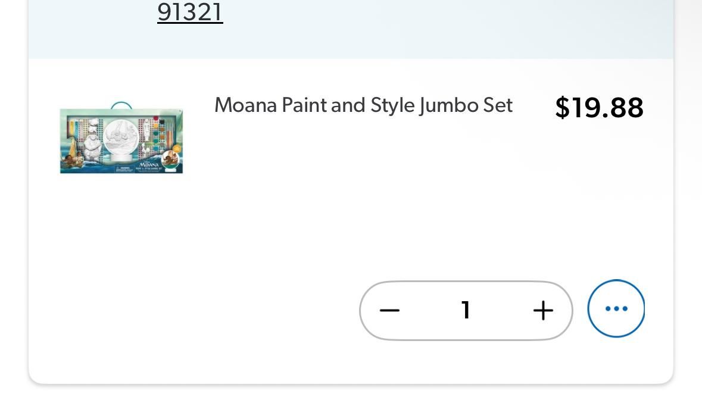Show more actions for the Moana item

616,308
